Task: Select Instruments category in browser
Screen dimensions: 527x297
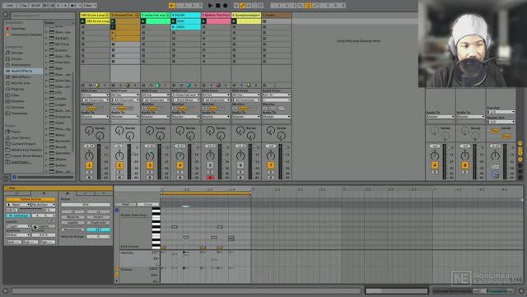Action: click(x=21, y=65)
